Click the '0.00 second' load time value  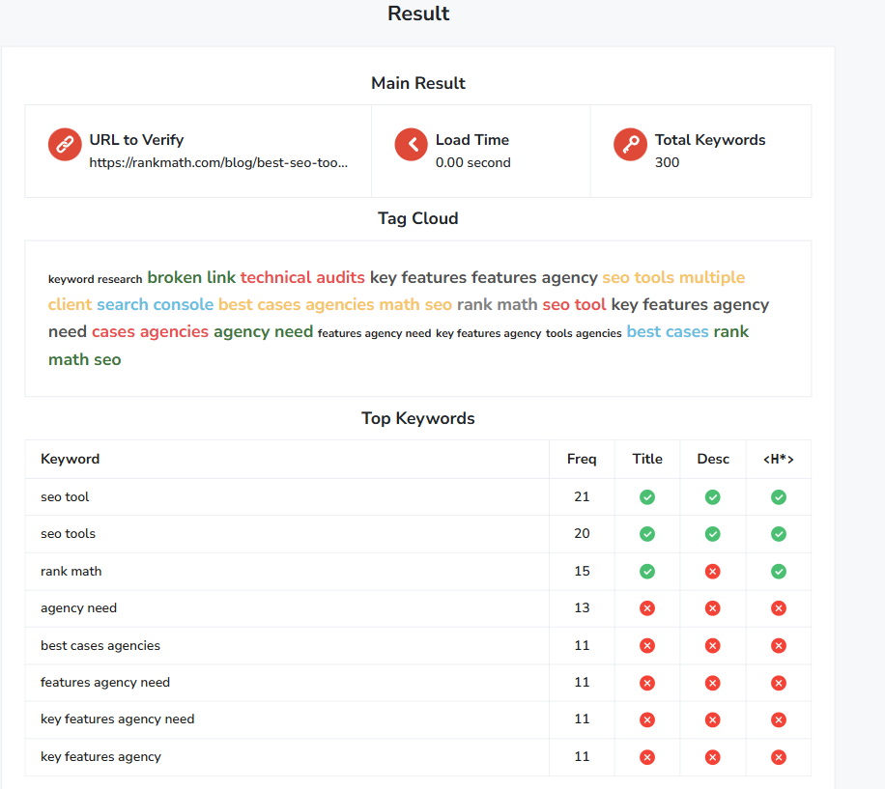pos(473,162)
